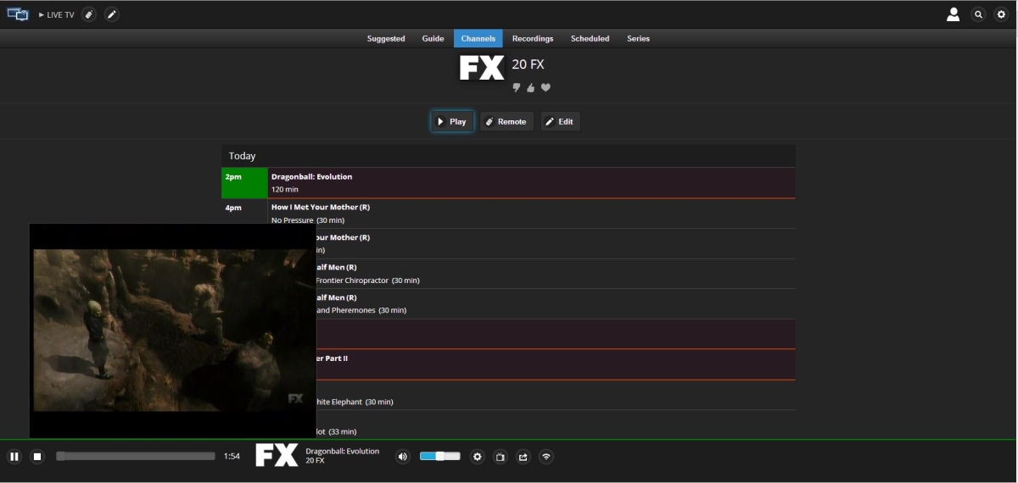
Task: Open the Media Browser home logo
Action: point(17,14)
